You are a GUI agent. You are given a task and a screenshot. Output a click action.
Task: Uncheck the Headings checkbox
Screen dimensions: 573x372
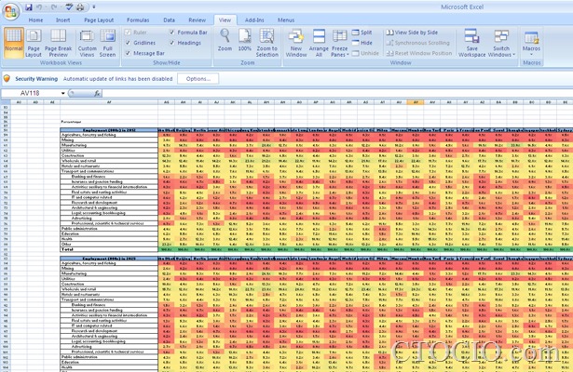click(171, 42)
